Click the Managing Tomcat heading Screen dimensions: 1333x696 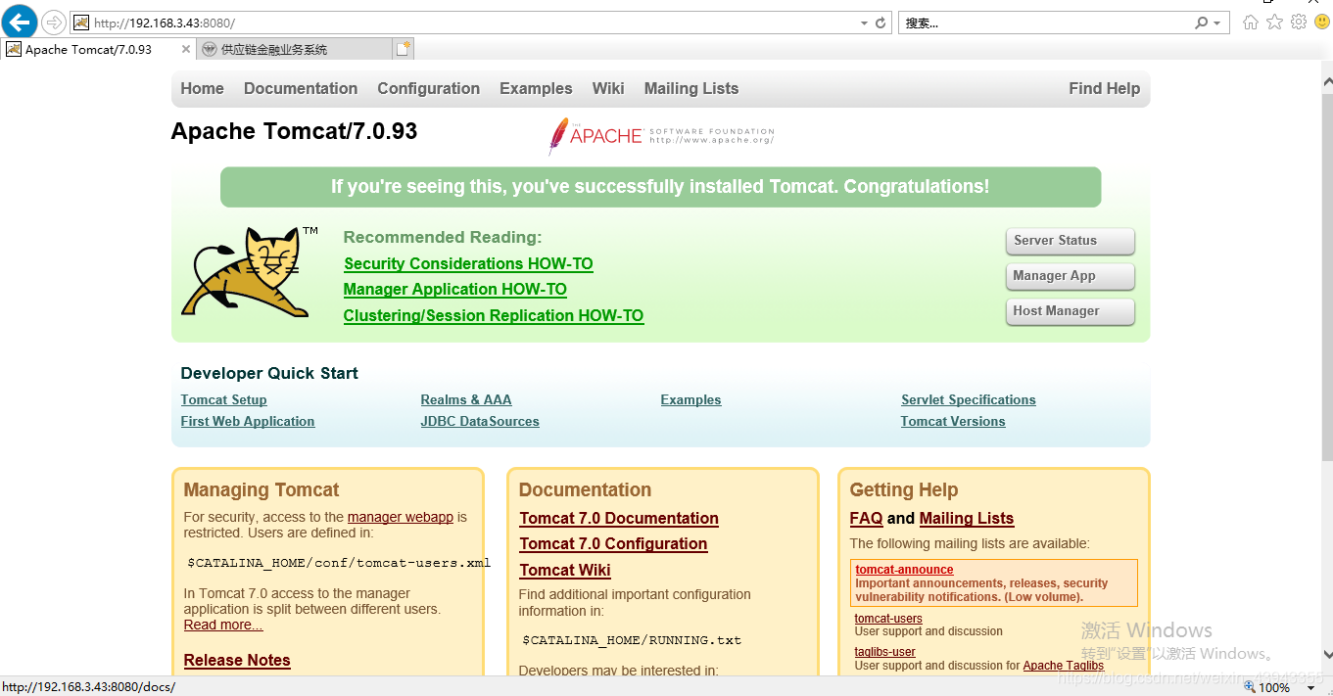click(x=262, y=489)
